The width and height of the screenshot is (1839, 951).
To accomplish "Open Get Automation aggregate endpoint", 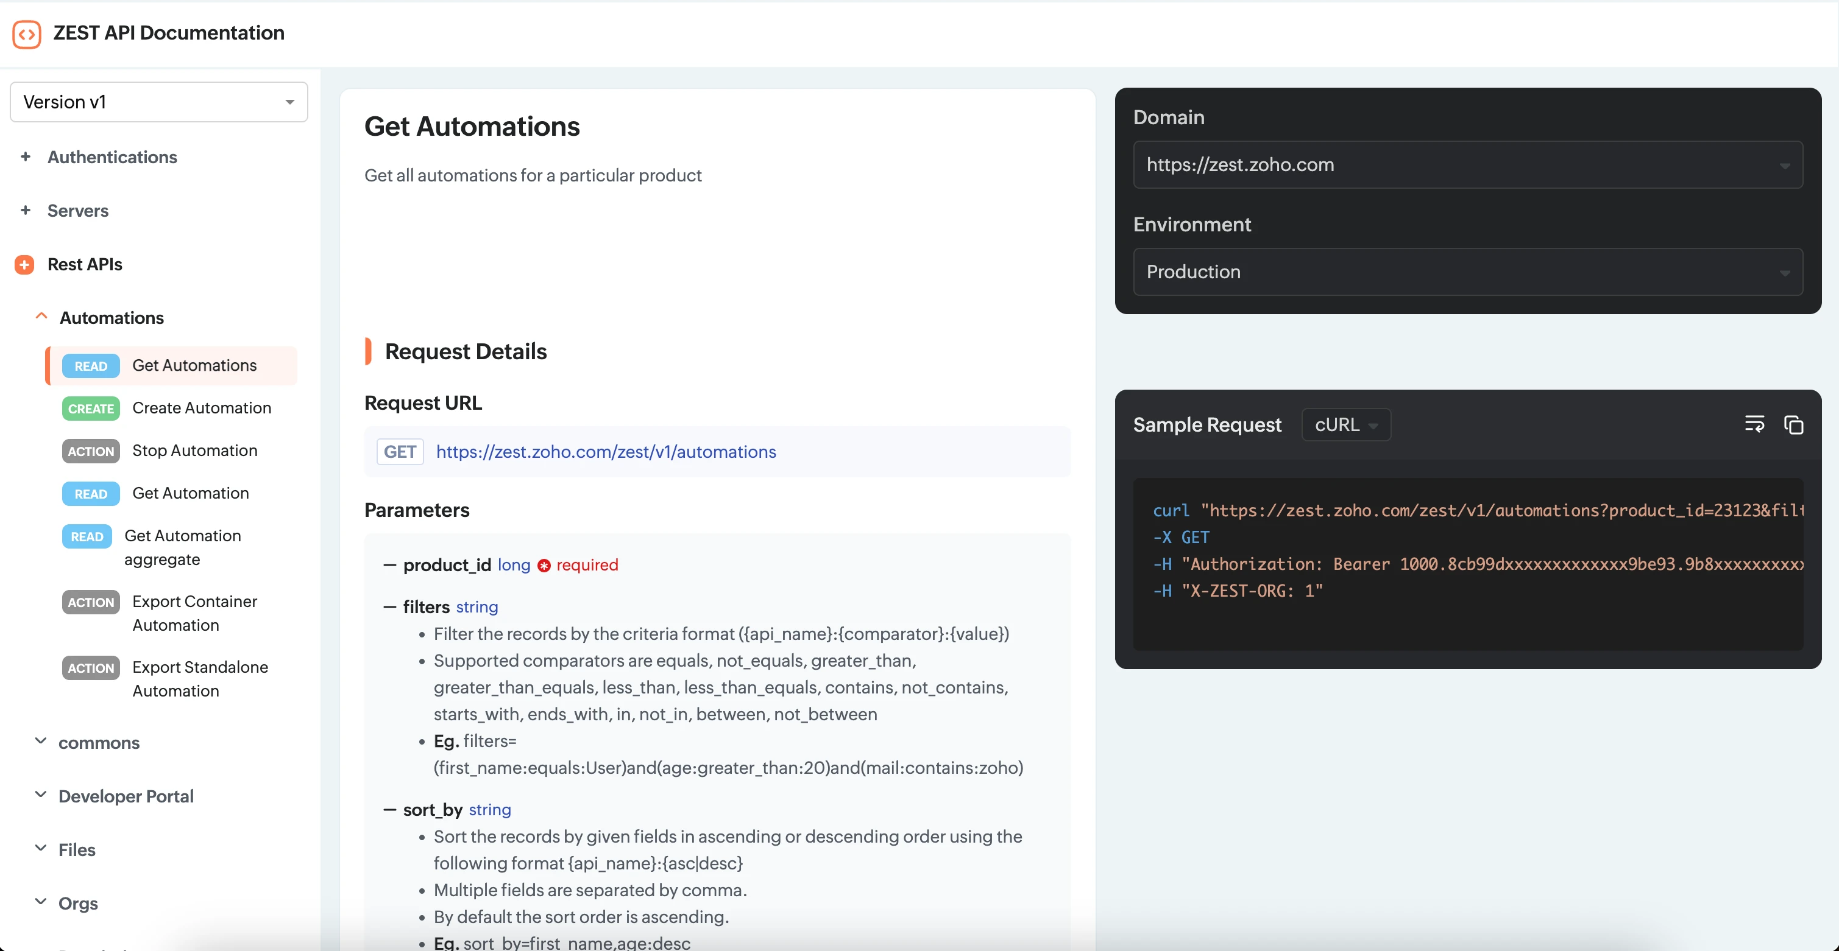I will 183,548.
